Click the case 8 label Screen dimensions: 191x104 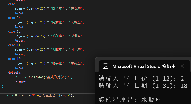tap(14, 4)
